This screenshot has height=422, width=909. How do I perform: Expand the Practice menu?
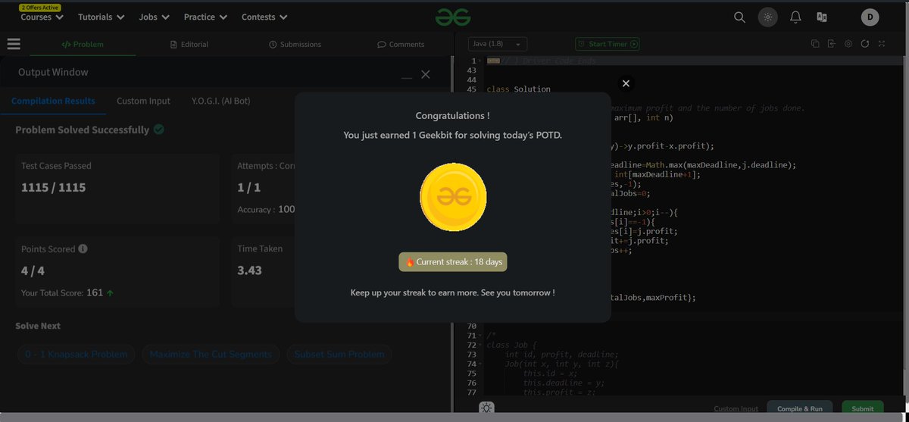click(205, 17)
